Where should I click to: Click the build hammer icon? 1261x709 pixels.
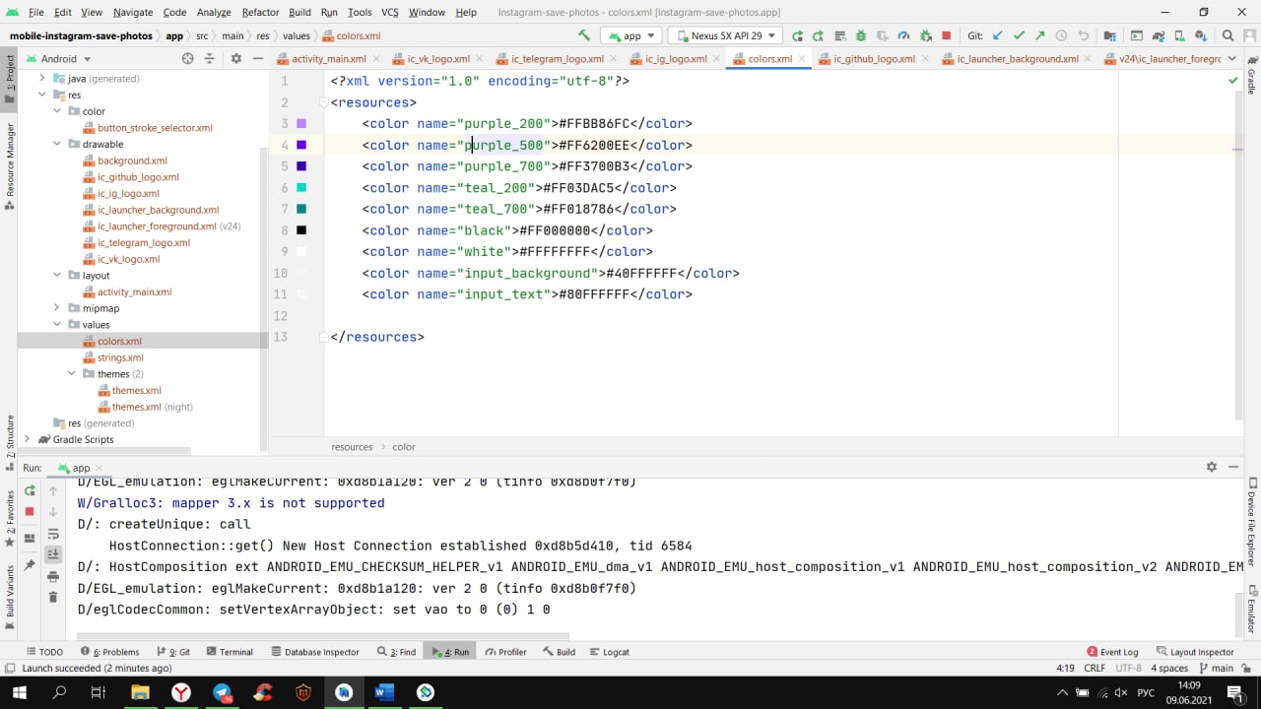tap(584, 35)
